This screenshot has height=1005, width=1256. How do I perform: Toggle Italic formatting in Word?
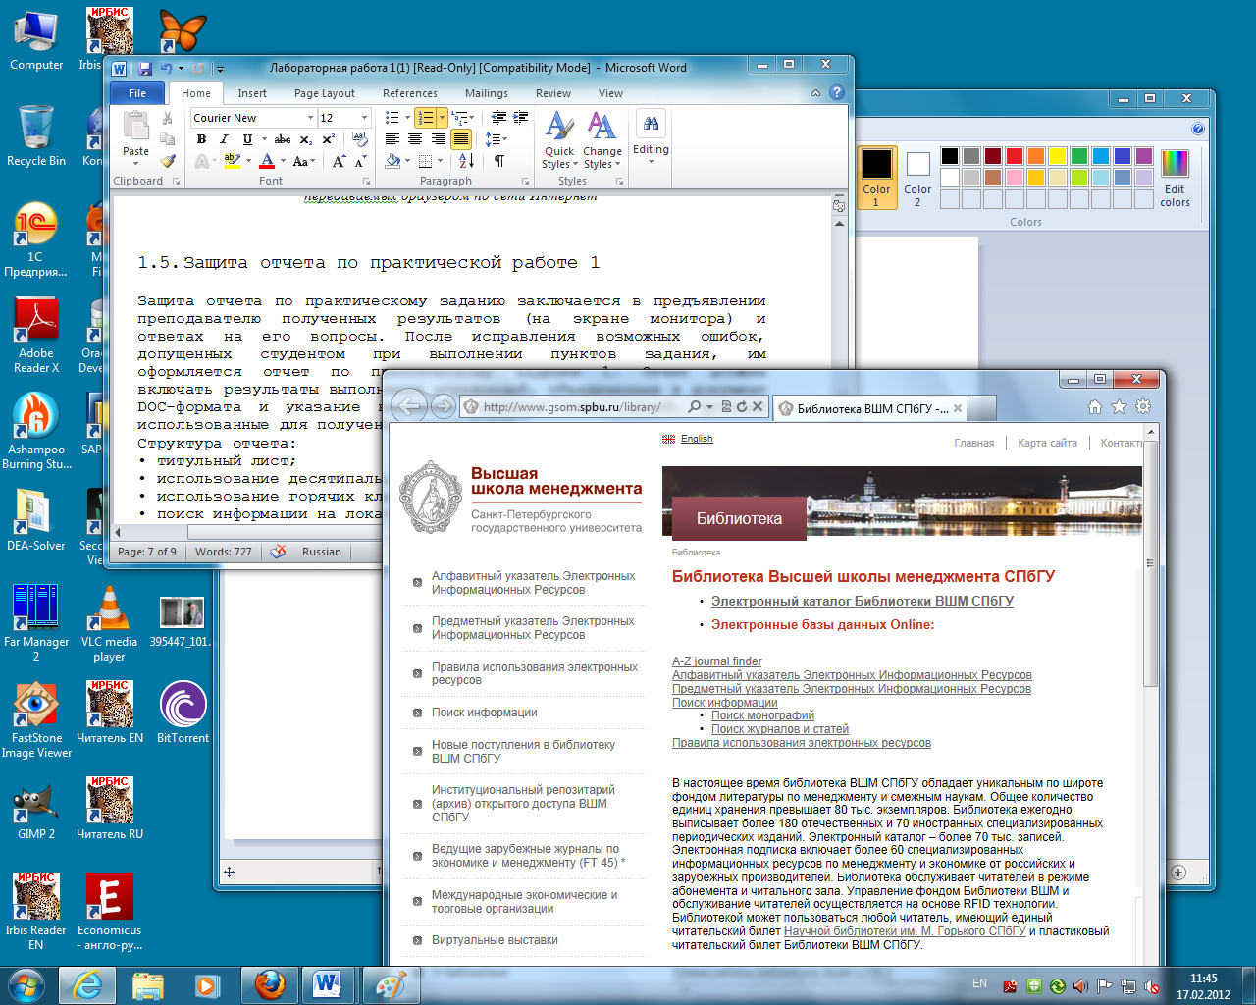224,139
